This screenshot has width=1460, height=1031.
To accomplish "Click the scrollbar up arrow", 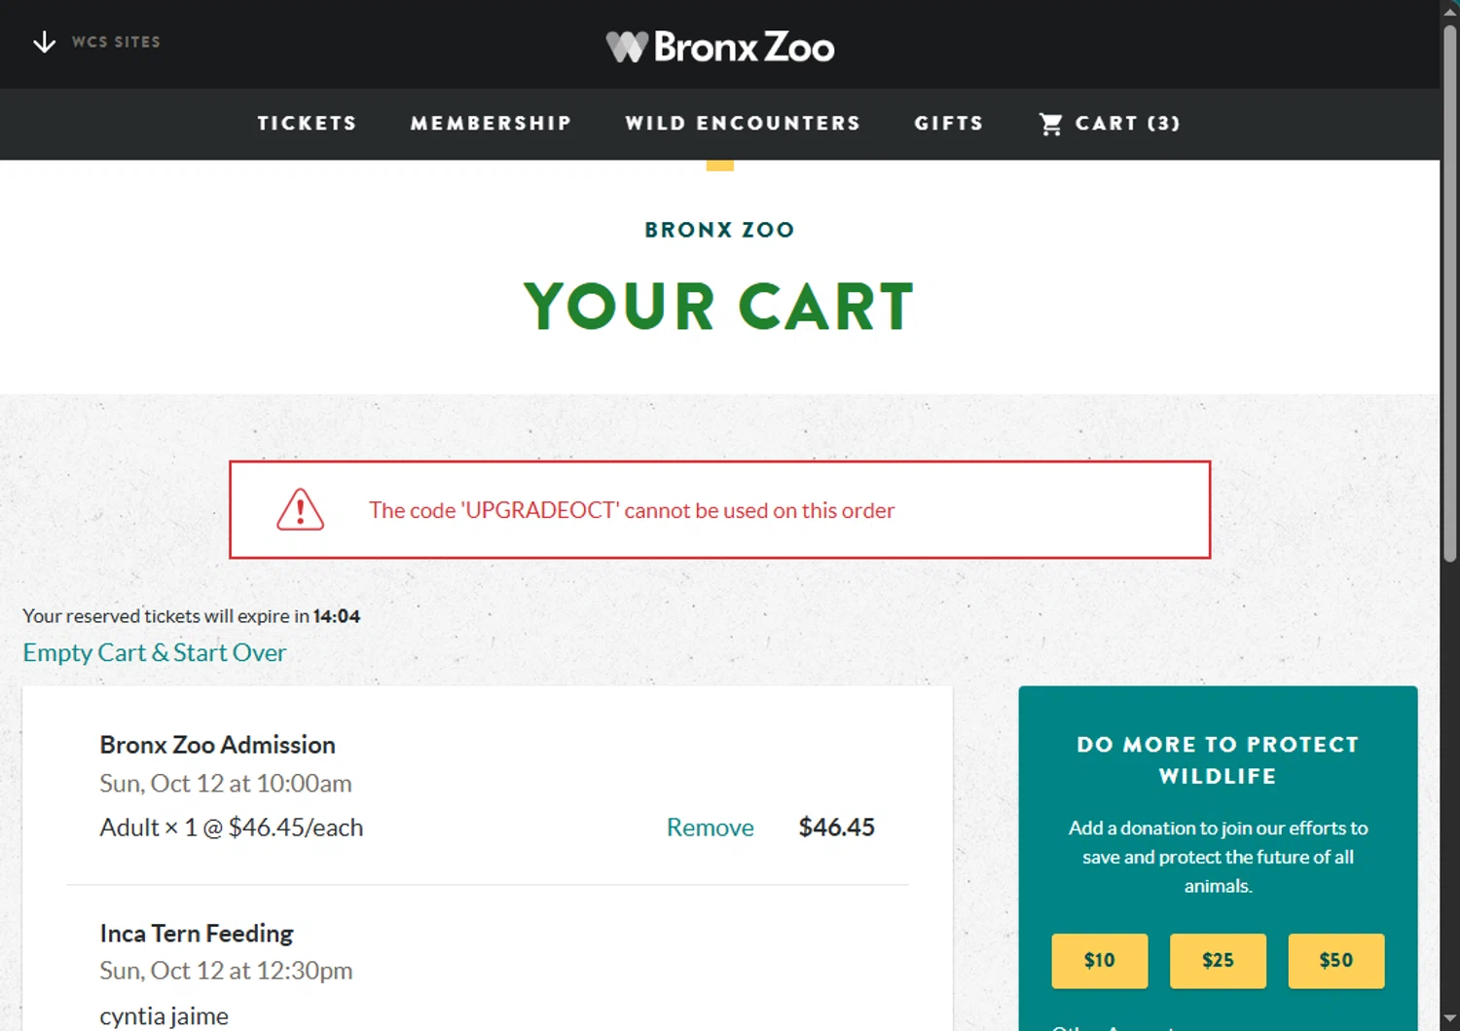I will point(1449,11).
